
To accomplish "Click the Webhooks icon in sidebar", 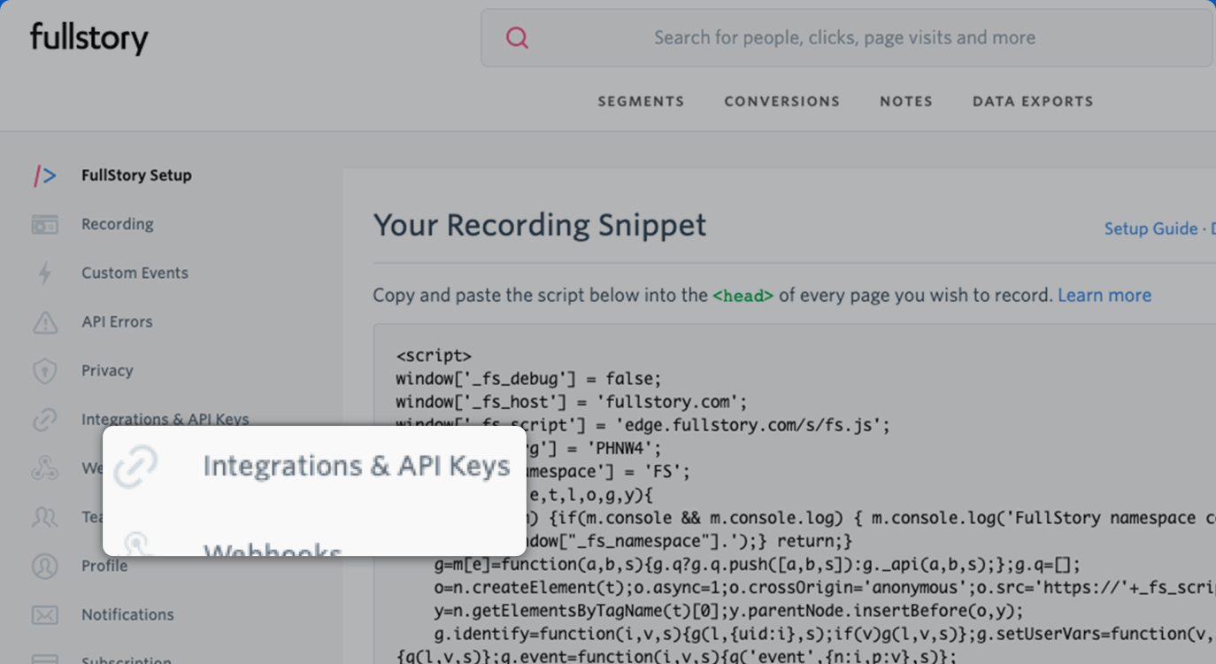I will click(x=45, y=467).
